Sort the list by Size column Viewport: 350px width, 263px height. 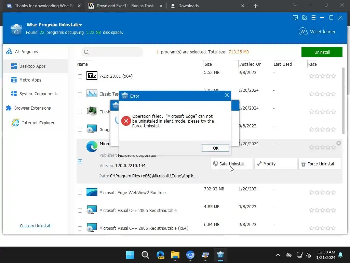[x=208, y=64]
